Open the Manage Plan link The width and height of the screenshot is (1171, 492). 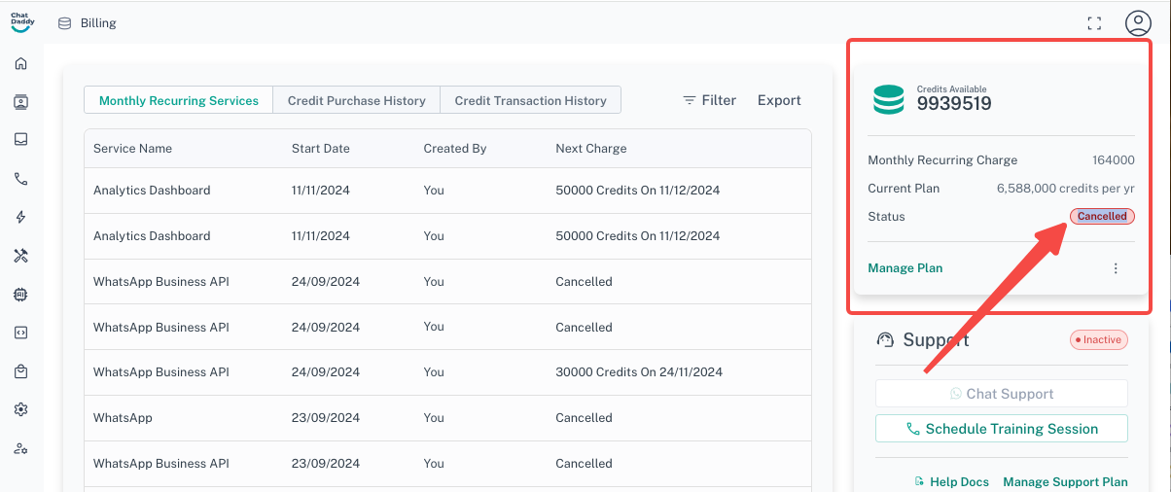[905, 268]
